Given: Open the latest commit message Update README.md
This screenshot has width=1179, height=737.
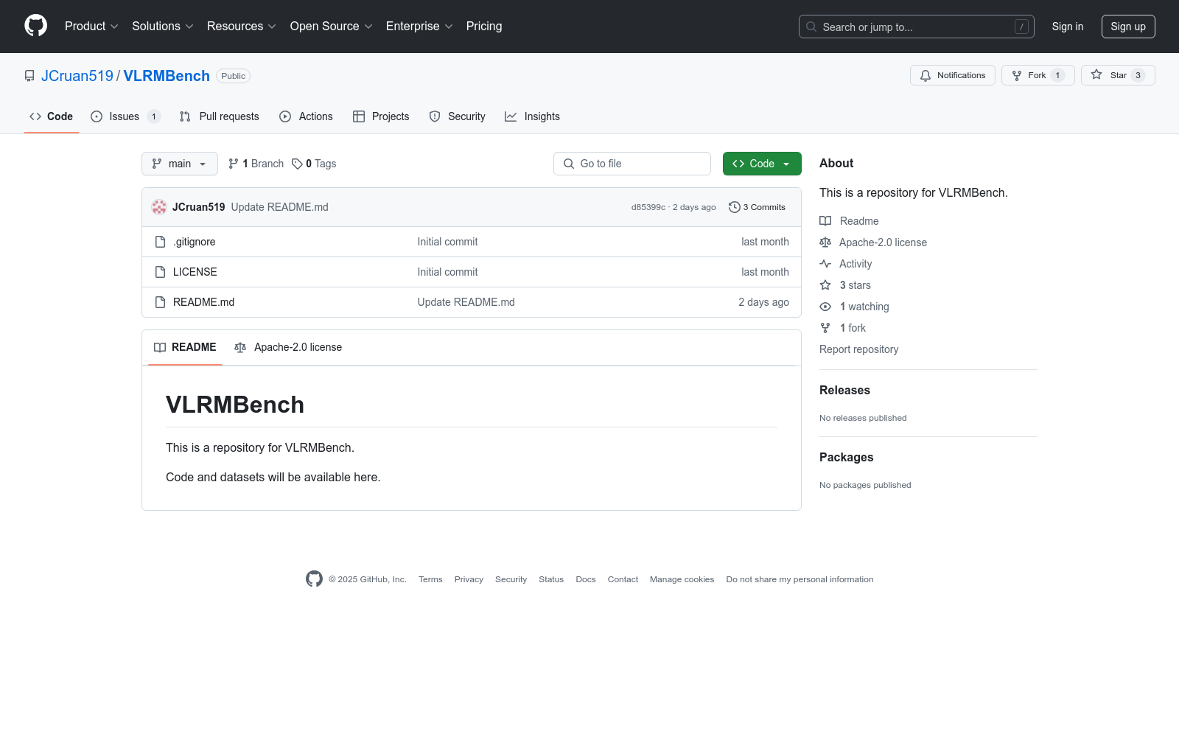Looking at the screenshot, I should (280, 207).
